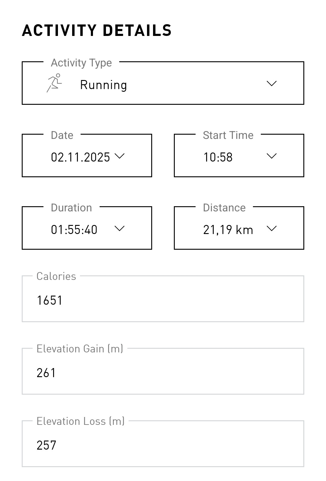
Task: Click the Activity Type label
Action: tap(81, 63)
